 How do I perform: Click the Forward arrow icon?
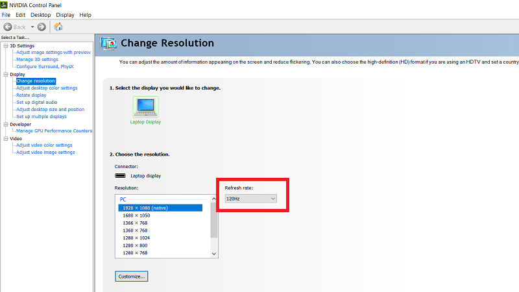(42, 27)
